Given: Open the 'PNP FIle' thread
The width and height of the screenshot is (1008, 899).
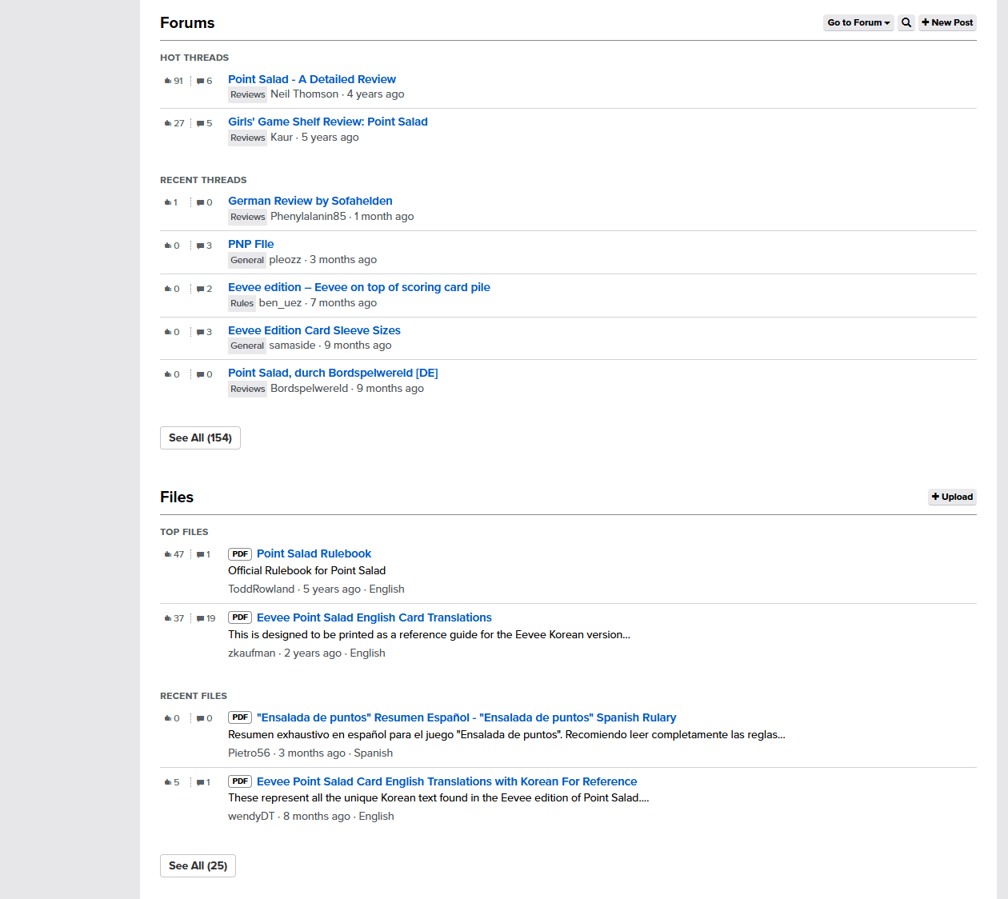Looking at the screenshot, I should pyautogui.click(x=251, y=244).
